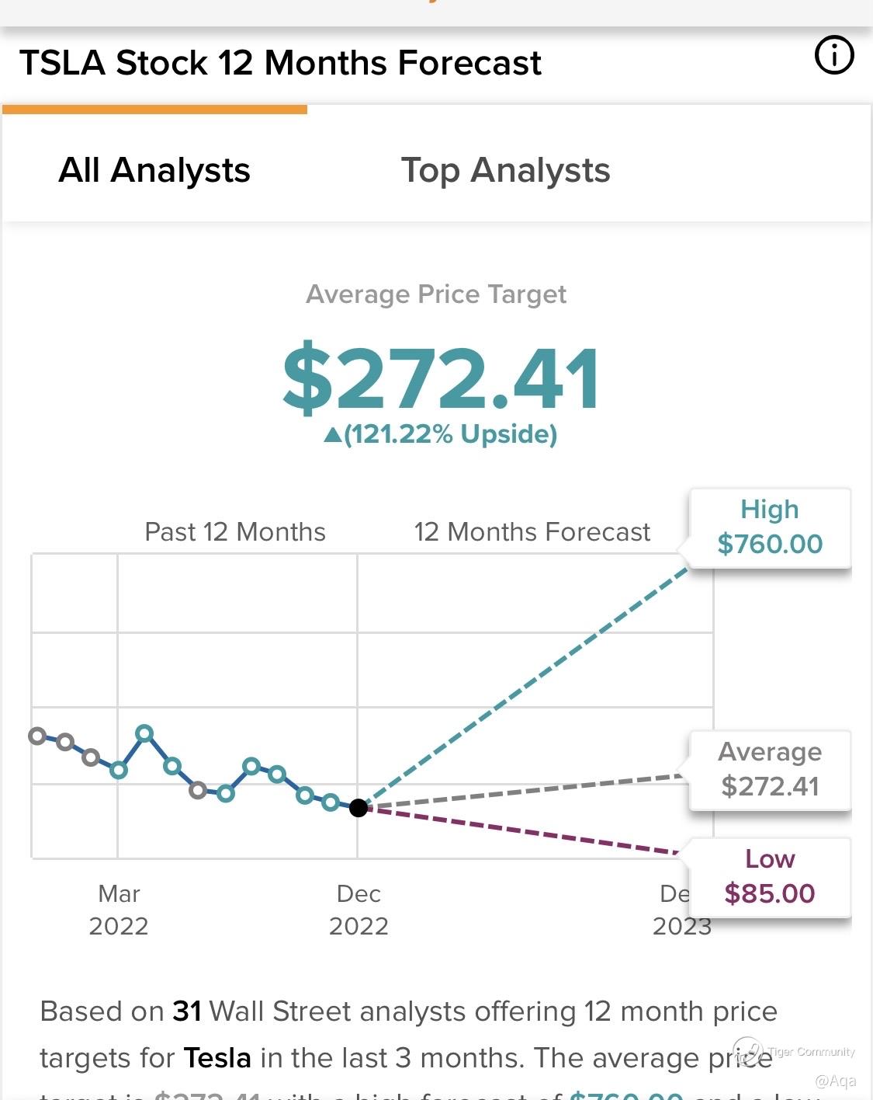
Task: Click the large $272.41 average price target
Action: (x=440, y=379)
